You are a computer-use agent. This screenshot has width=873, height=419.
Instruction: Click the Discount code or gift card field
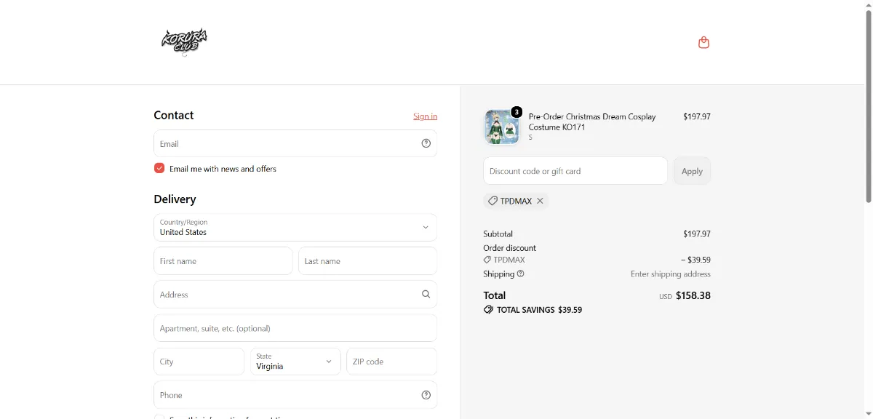click(575, 171)
